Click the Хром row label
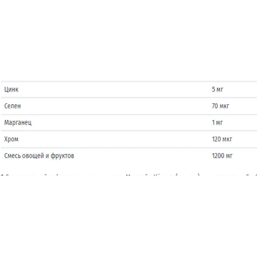Screen dimensions: 257x257 [x=11, y=139]
